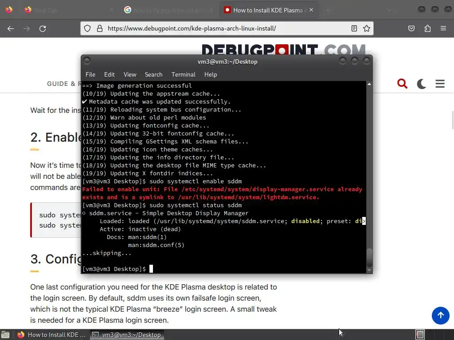This screenshot has height=340, width=454.
Task: Open the terminal Help menu
Action: click(211, 74)
